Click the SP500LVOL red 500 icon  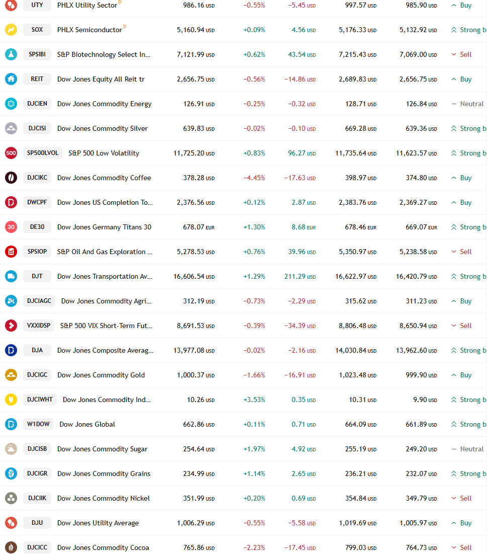tap(11, 153)
